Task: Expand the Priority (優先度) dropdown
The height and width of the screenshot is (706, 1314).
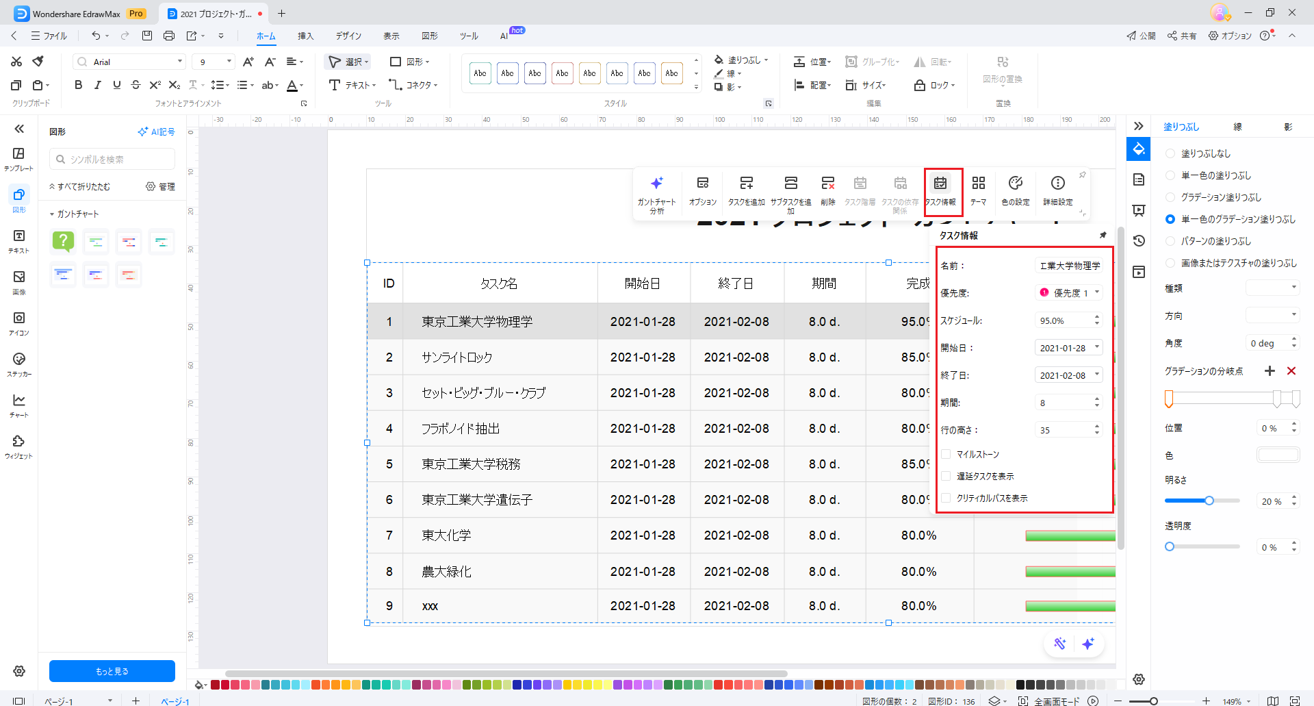Action: pos(1097,292)
